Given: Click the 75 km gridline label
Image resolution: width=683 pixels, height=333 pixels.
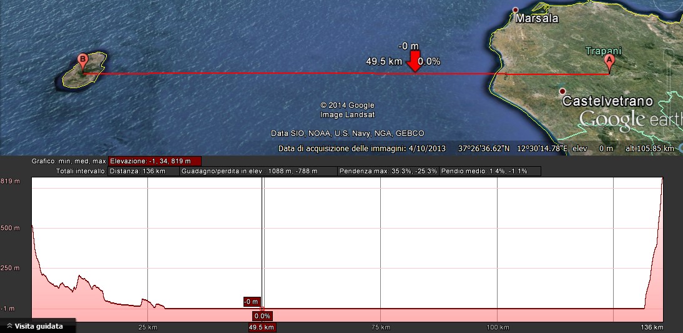Looking at the screenshot, I should click(381, 327).
